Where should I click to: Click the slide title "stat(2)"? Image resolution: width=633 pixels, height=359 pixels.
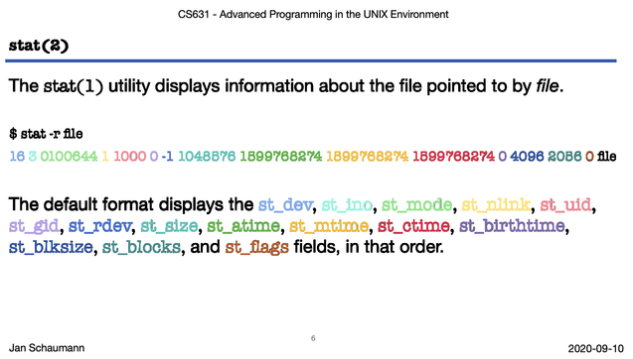[x=39, y=46]
